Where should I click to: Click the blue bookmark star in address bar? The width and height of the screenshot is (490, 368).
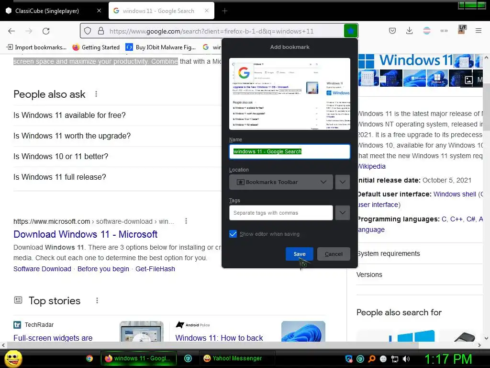pyautogui.click(x=350, y=31)
